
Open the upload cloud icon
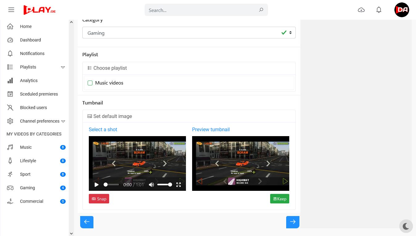[361, 10]
